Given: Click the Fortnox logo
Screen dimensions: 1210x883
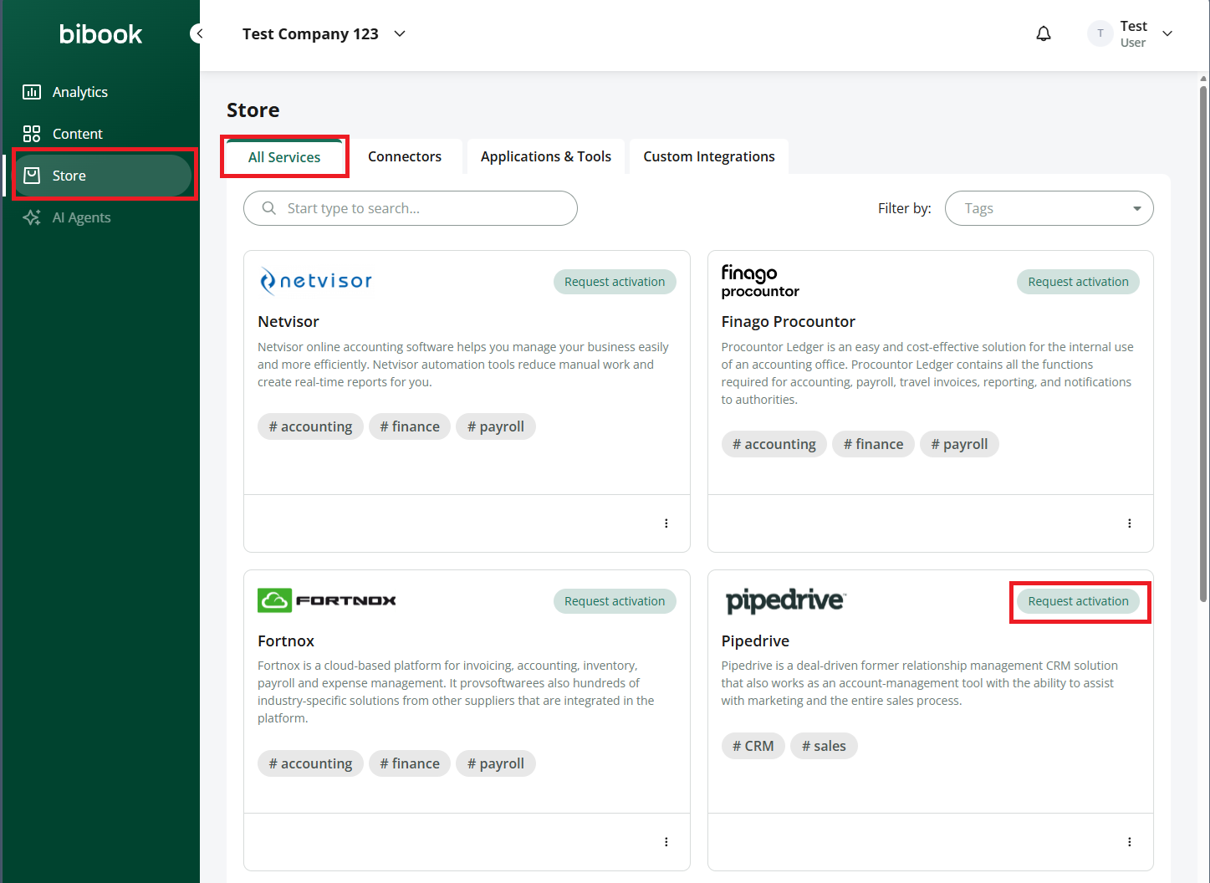Looking at the screenshot, I should [327, 600].
